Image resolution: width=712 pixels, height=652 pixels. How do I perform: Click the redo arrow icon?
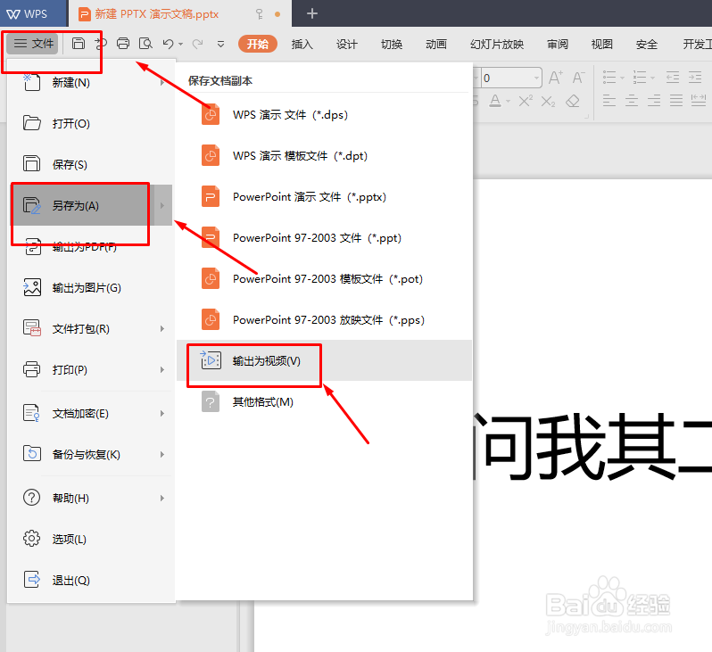197,44
